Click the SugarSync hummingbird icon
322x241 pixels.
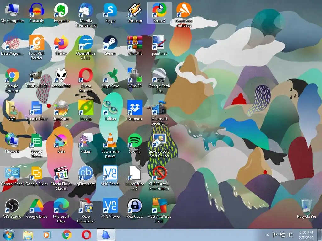pos(110,78)
